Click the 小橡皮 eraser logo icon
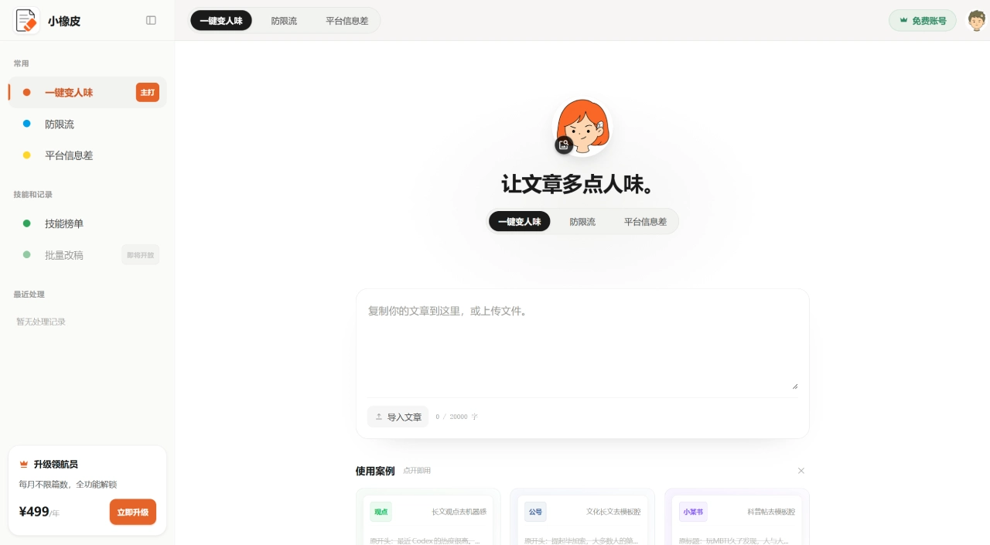Viewport: 990px width, 545px height. click(26, 21)
